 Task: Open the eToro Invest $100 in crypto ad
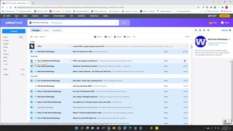[109, 46]
